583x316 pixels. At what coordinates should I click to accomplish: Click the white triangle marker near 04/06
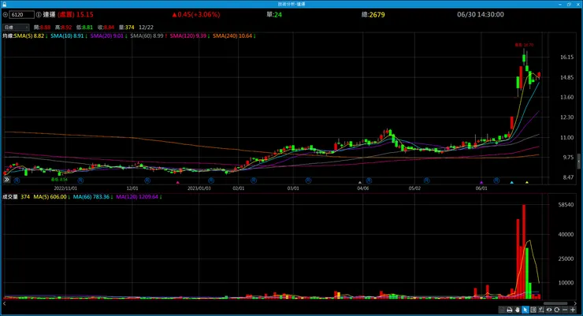tap(360, 182)
